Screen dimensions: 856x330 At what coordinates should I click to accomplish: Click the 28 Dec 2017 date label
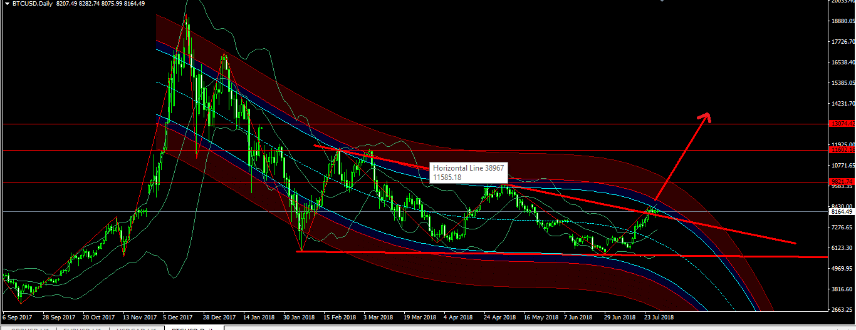(219, 317)
